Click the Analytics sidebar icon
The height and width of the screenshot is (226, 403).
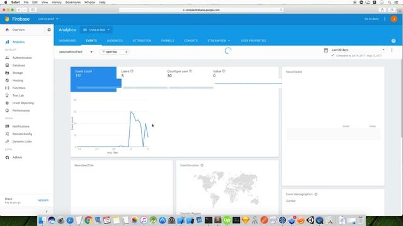[x=7, y=42]
